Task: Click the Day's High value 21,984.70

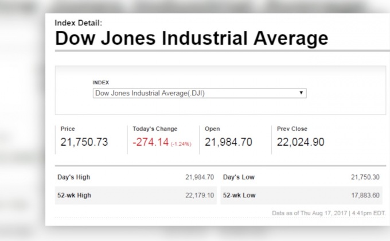Action: pyautogui.click(x=200, y=177)
